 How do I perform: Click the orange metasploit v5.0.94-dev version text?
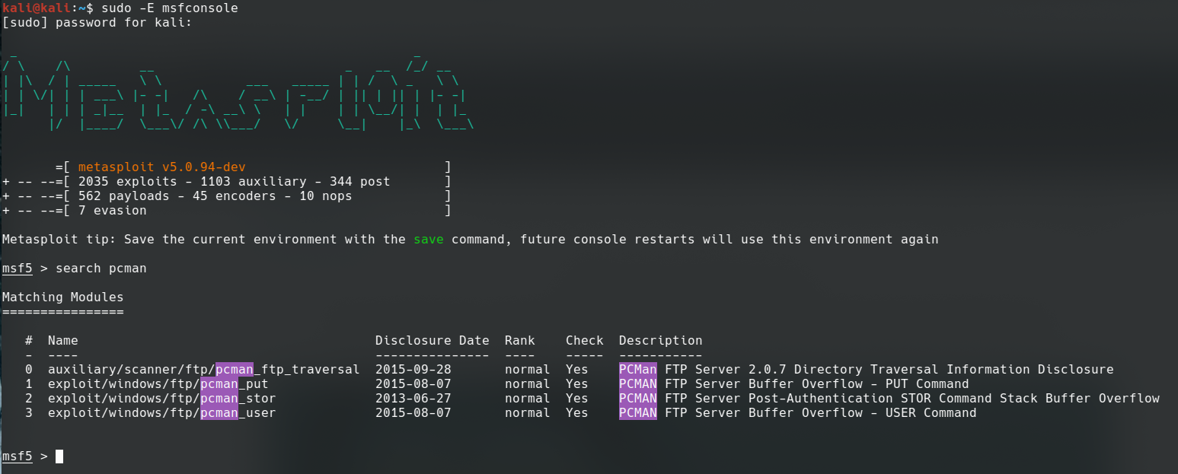coord(161,167)
